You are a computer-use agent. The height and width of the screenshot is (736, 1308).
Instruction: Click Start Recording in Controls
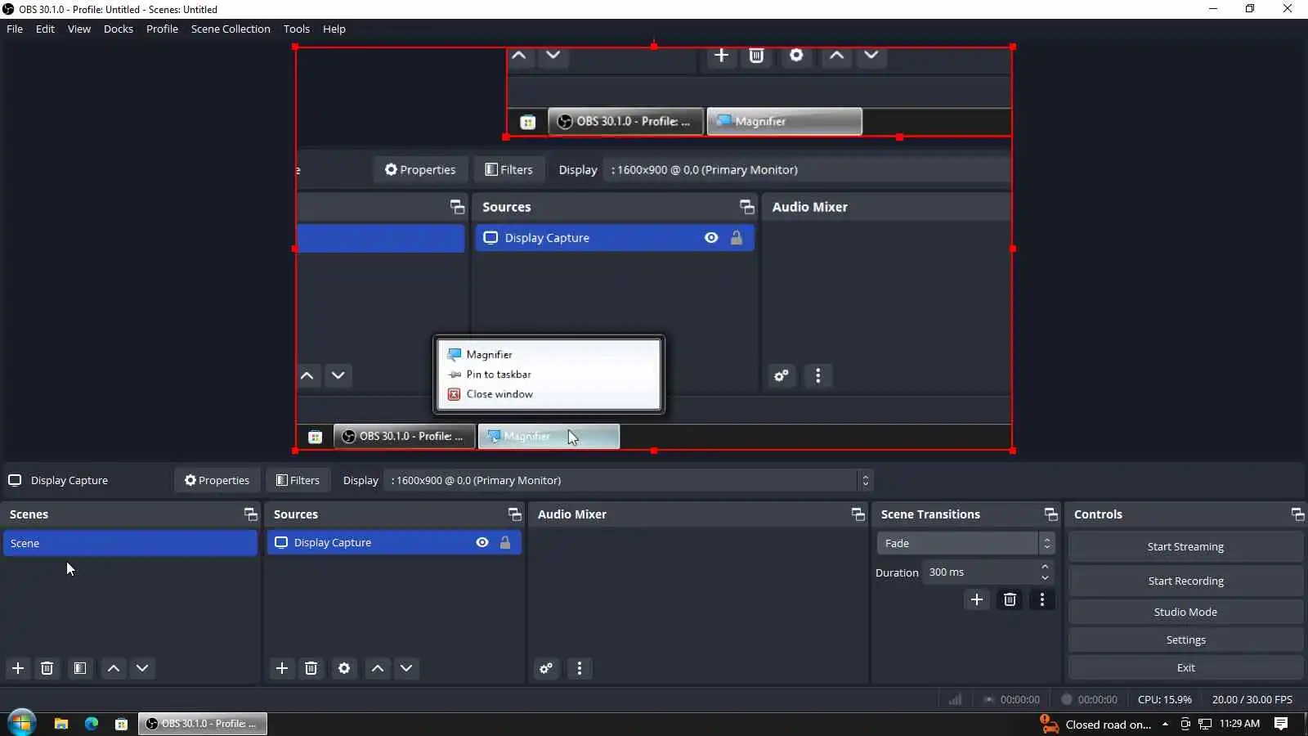coord(1185,581)
